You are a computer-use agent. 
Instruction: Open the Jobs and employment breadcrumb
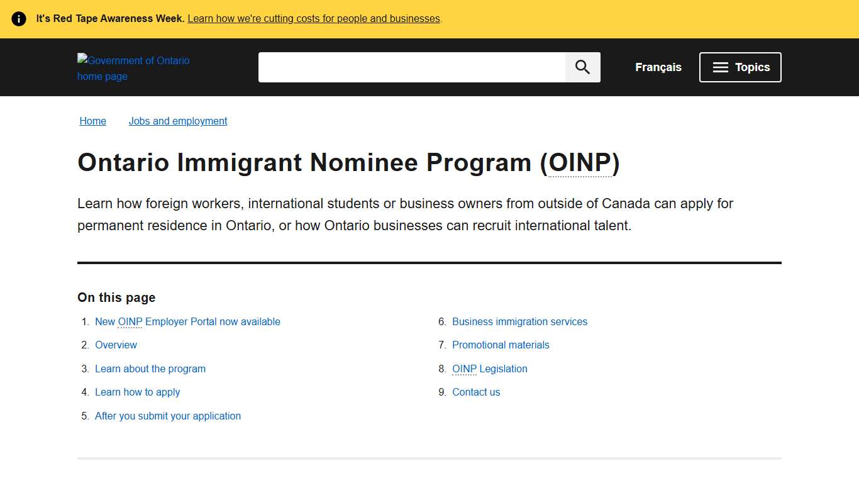178,121
